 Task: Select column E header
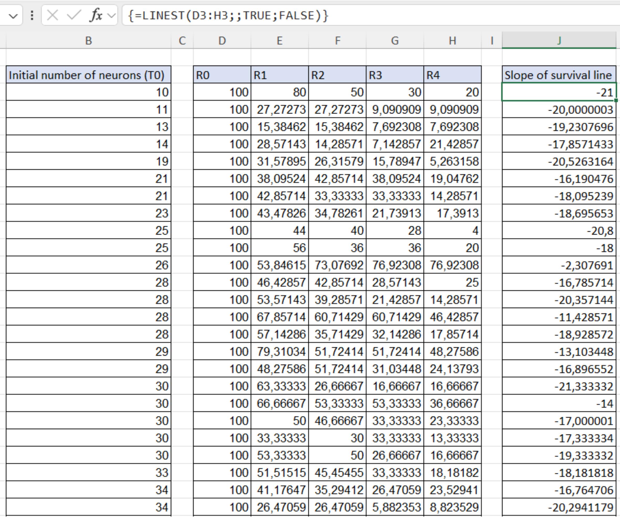pyautogui.click(x=279, y=41)
